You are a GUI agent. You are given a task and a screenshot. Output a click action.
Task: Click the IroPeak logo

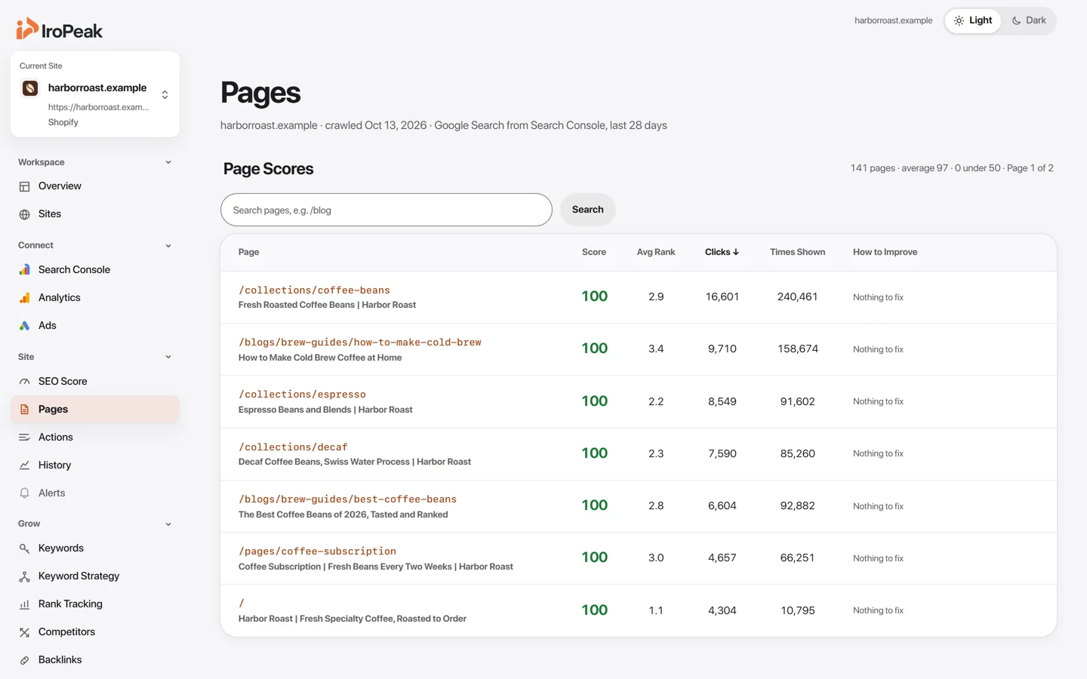60,29
